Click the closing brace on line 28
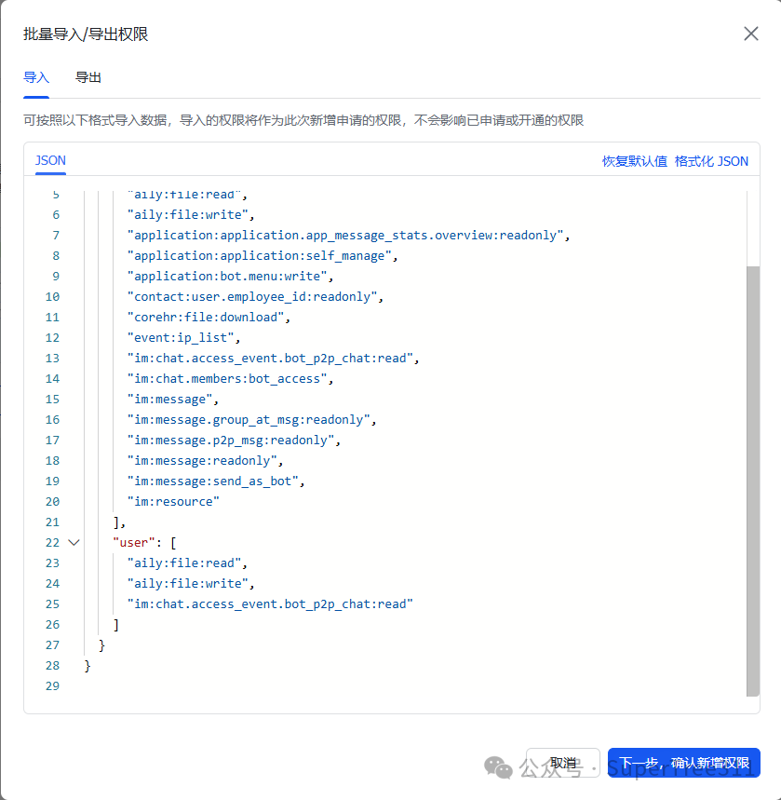This screenshot has width=781, height=800. (x=88, y=666)
